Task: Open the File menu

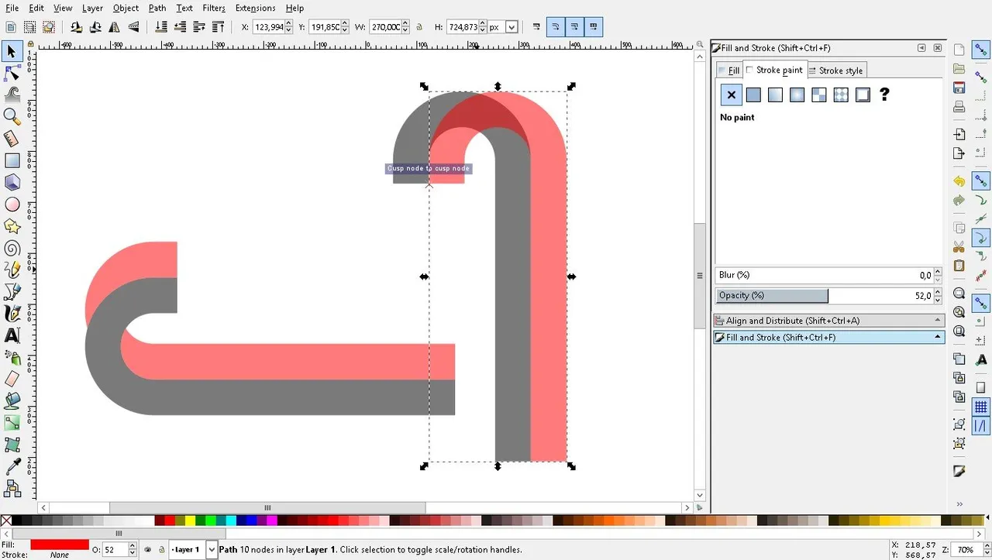Action: click(x=11, y=8)
